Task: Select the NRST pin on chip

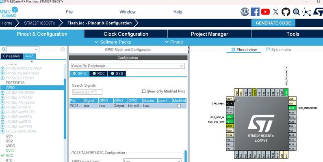Action: coord(230,126)
